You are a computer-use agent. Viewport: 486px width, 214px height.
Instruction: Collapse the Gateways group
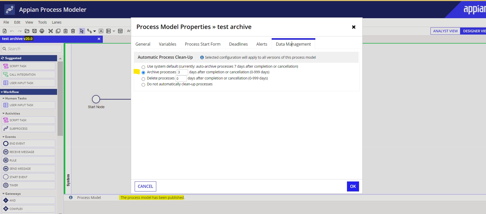(4, 194)
